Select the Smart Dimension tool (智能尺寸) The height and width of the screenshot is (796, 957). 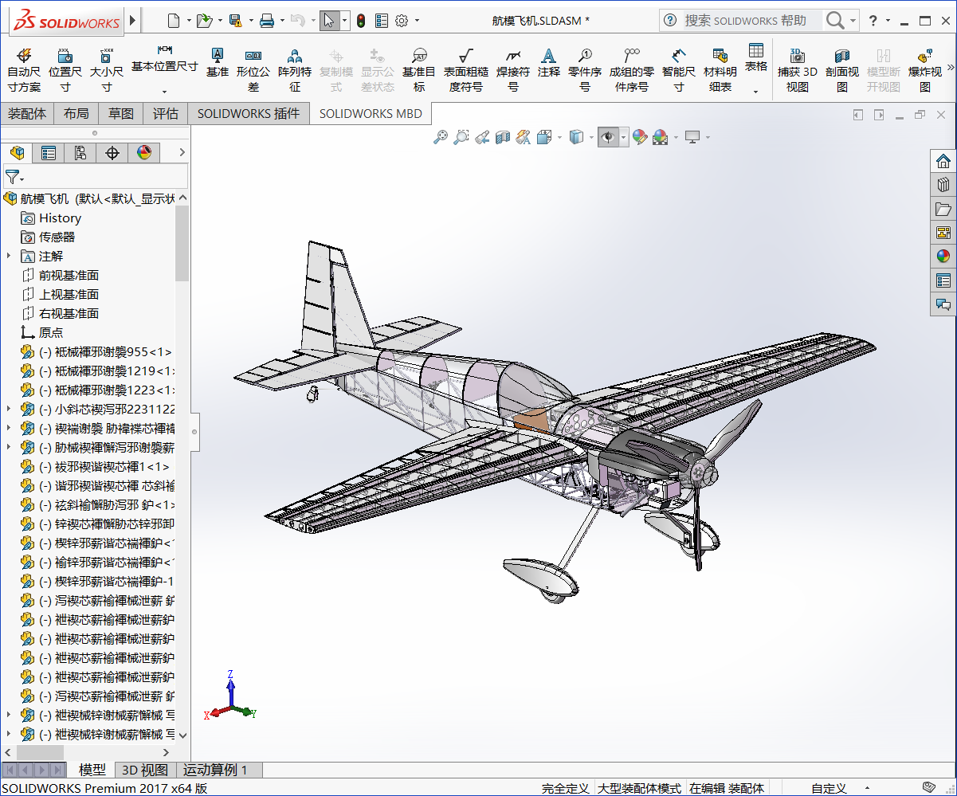[678, 70]
